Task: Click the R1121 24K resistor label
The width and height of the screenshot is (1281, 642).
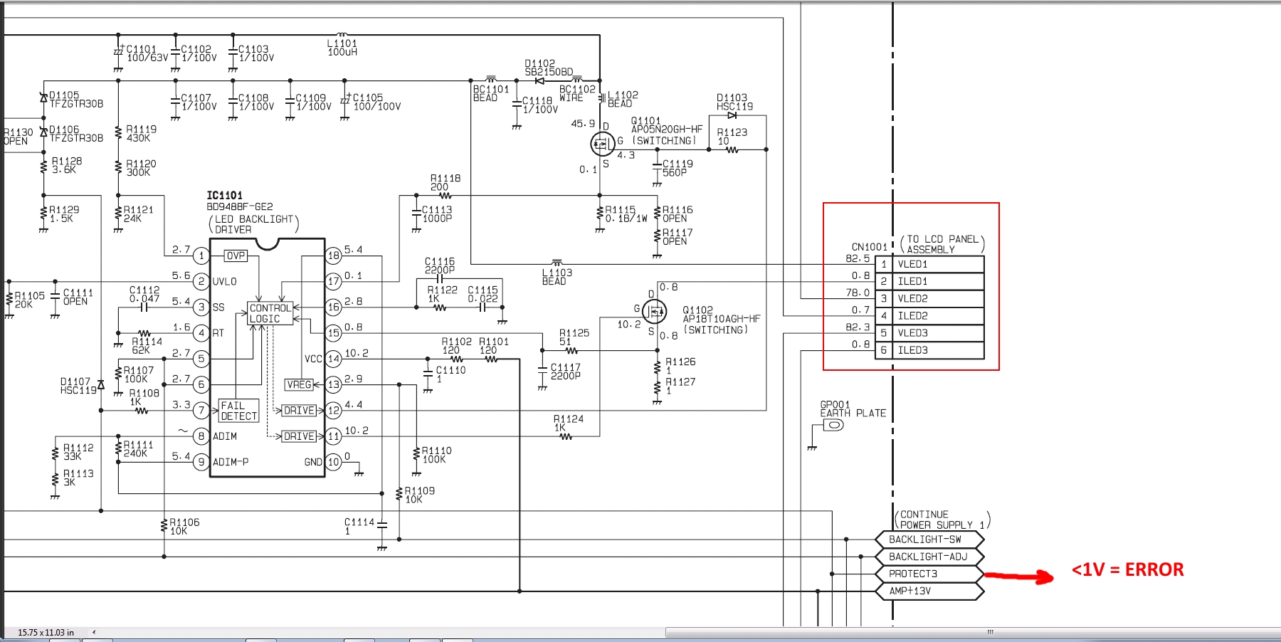Action: (x=139, y=214)
